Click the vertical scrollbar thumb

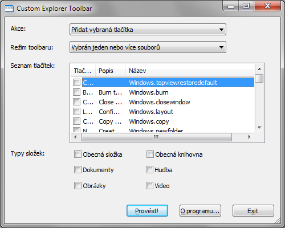tap(259, 78)
